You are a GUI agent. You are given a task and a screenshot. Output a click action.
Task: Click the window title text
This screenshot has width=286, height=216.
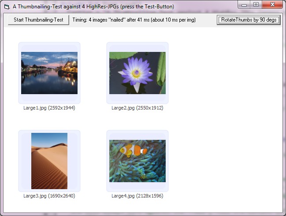tap(93, 7)
